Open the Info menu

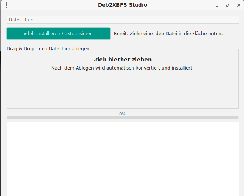pos(29,20)
